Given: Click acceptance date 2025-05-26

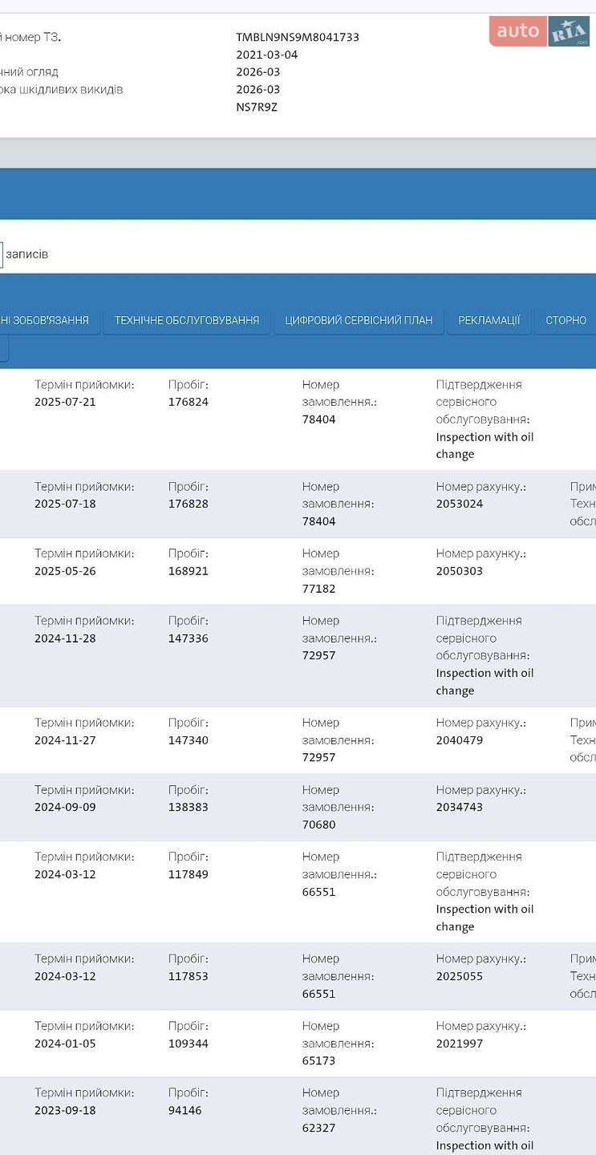Looking at the screenshot, I should [65, 571].
